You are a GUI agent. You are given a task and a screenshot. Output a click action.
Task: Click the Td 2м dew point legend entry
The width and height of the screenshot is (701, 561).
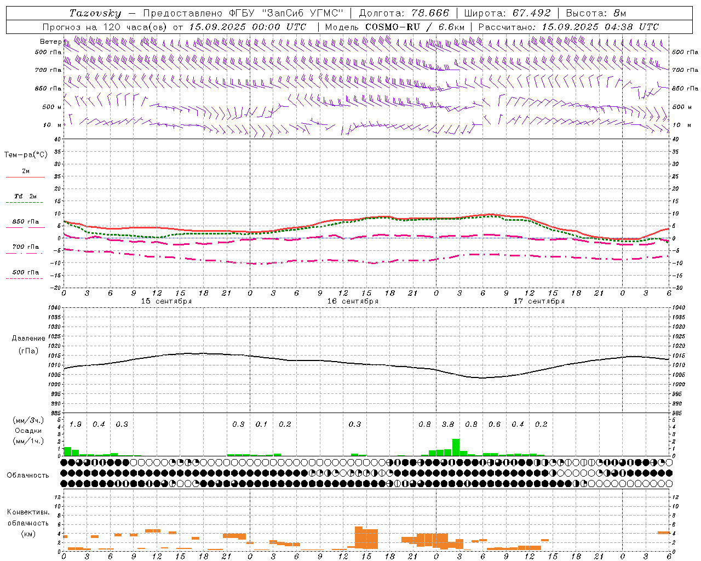[x=25, y=196]
